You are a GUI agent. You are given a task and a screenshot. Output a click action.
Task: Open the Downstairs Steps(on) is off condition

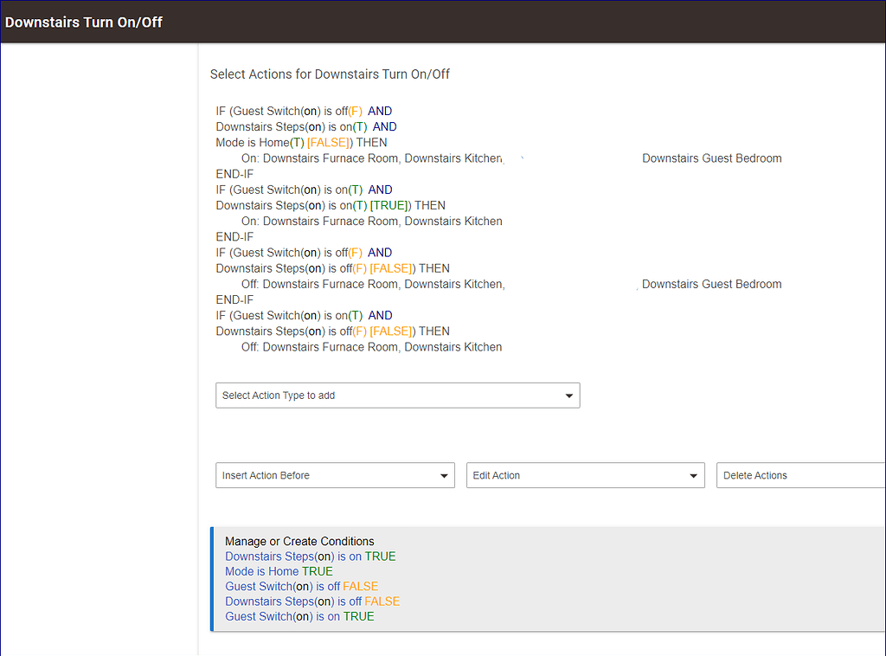pos(311,601)
